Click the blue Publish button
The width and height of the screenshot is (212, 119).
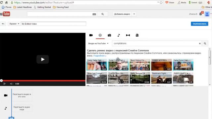tap(199, 24)
